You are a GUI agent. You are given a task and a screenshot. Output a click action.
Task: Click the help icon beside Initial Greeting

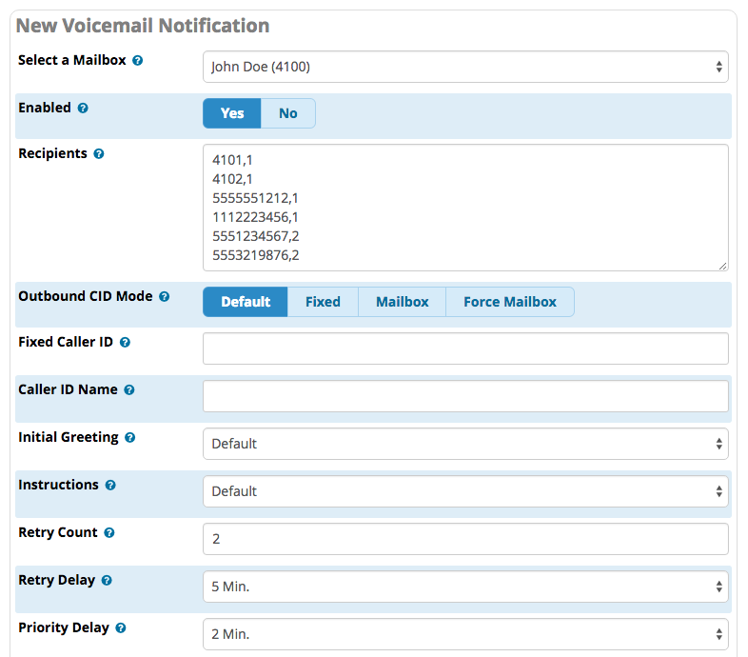[x=129, y=437]
